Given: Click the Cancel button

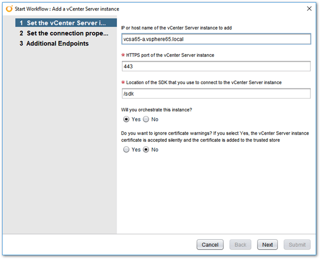Looking at the screenshot, I should pos(210,245).
